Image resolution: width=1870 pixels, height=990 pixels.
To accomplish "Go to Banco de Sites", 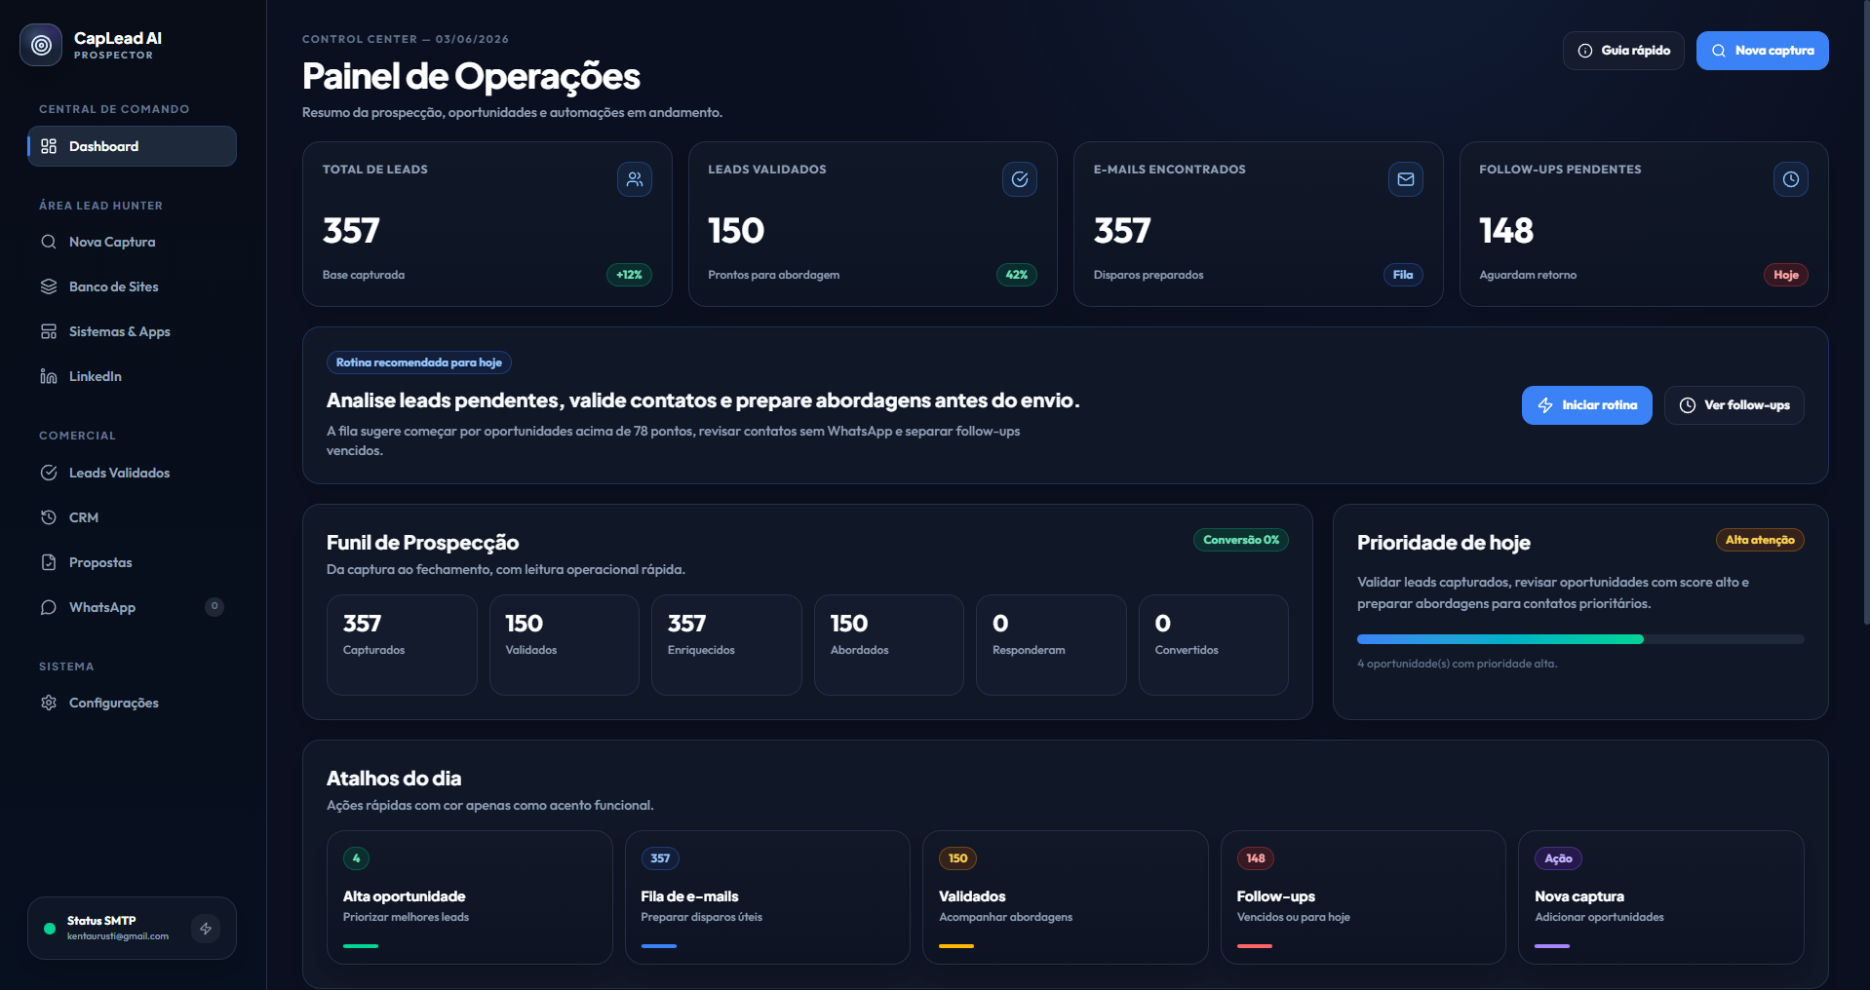I will click(x=132, y=286).
